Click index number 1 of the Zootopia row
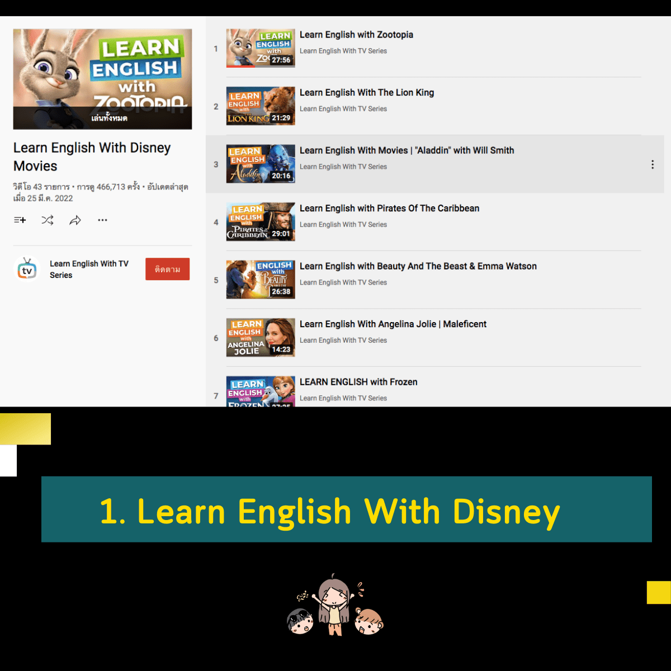This screenshot has width=671, height=671. pyautogui.click(x=216, y=49)
